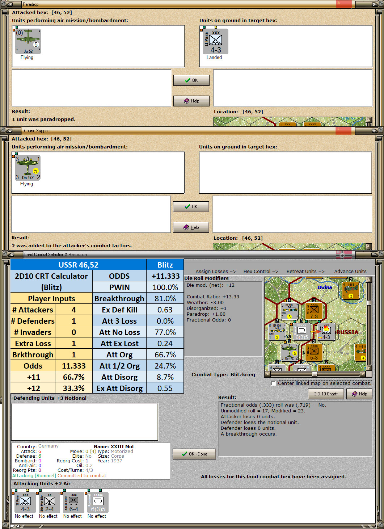Click 'Attacking [Rommel]' status text
The height and width of the screenshot is (529, 384).
click(x=34, y=475)
